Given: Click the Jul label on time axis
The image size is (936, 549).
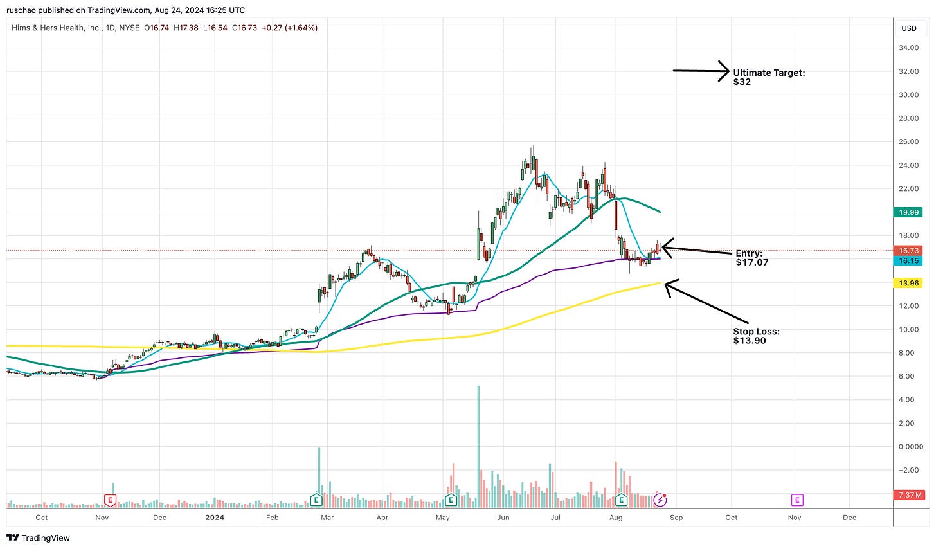Looking at the screenshot, I should 555,517.
